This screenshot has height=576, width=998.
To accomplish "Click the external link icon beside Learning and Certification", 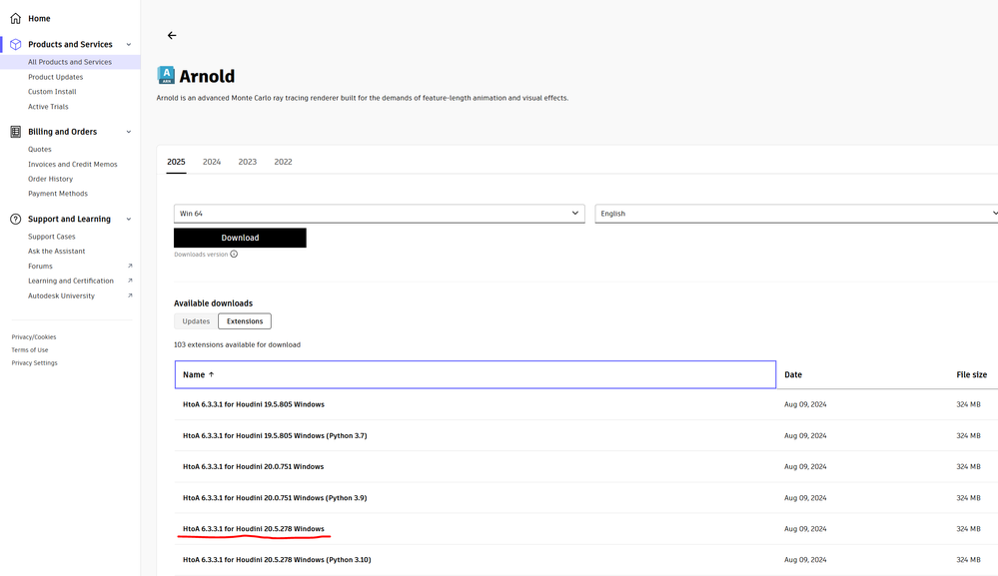I will click(130, 281).
